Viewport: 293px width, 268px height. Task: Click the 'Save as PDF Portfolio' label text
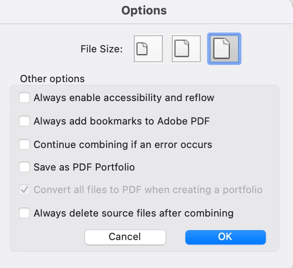[x=84, y=167]
